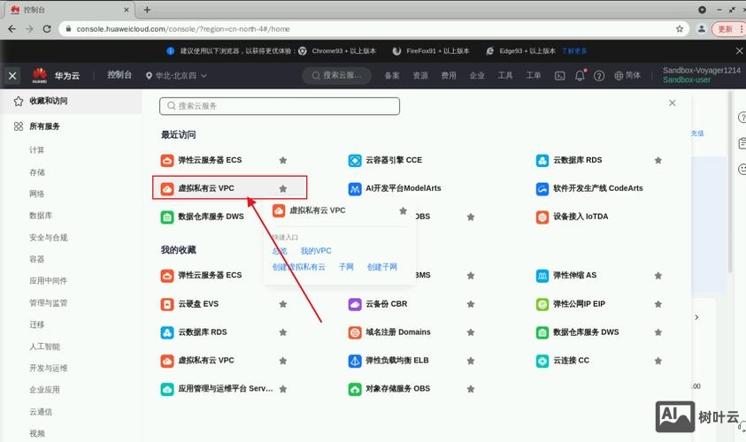Click 创建子网 quick link
This screenshot has width=746, height=442.
(x=382, y=267)
